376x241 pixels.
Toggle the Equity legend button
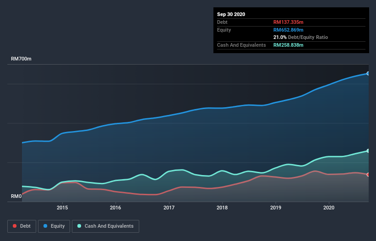tap(54, 226)
